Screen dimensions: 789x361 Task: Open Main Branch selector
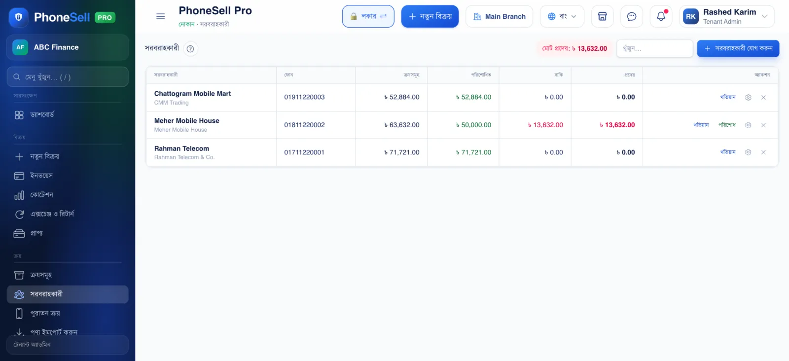[x=499, y=16]
